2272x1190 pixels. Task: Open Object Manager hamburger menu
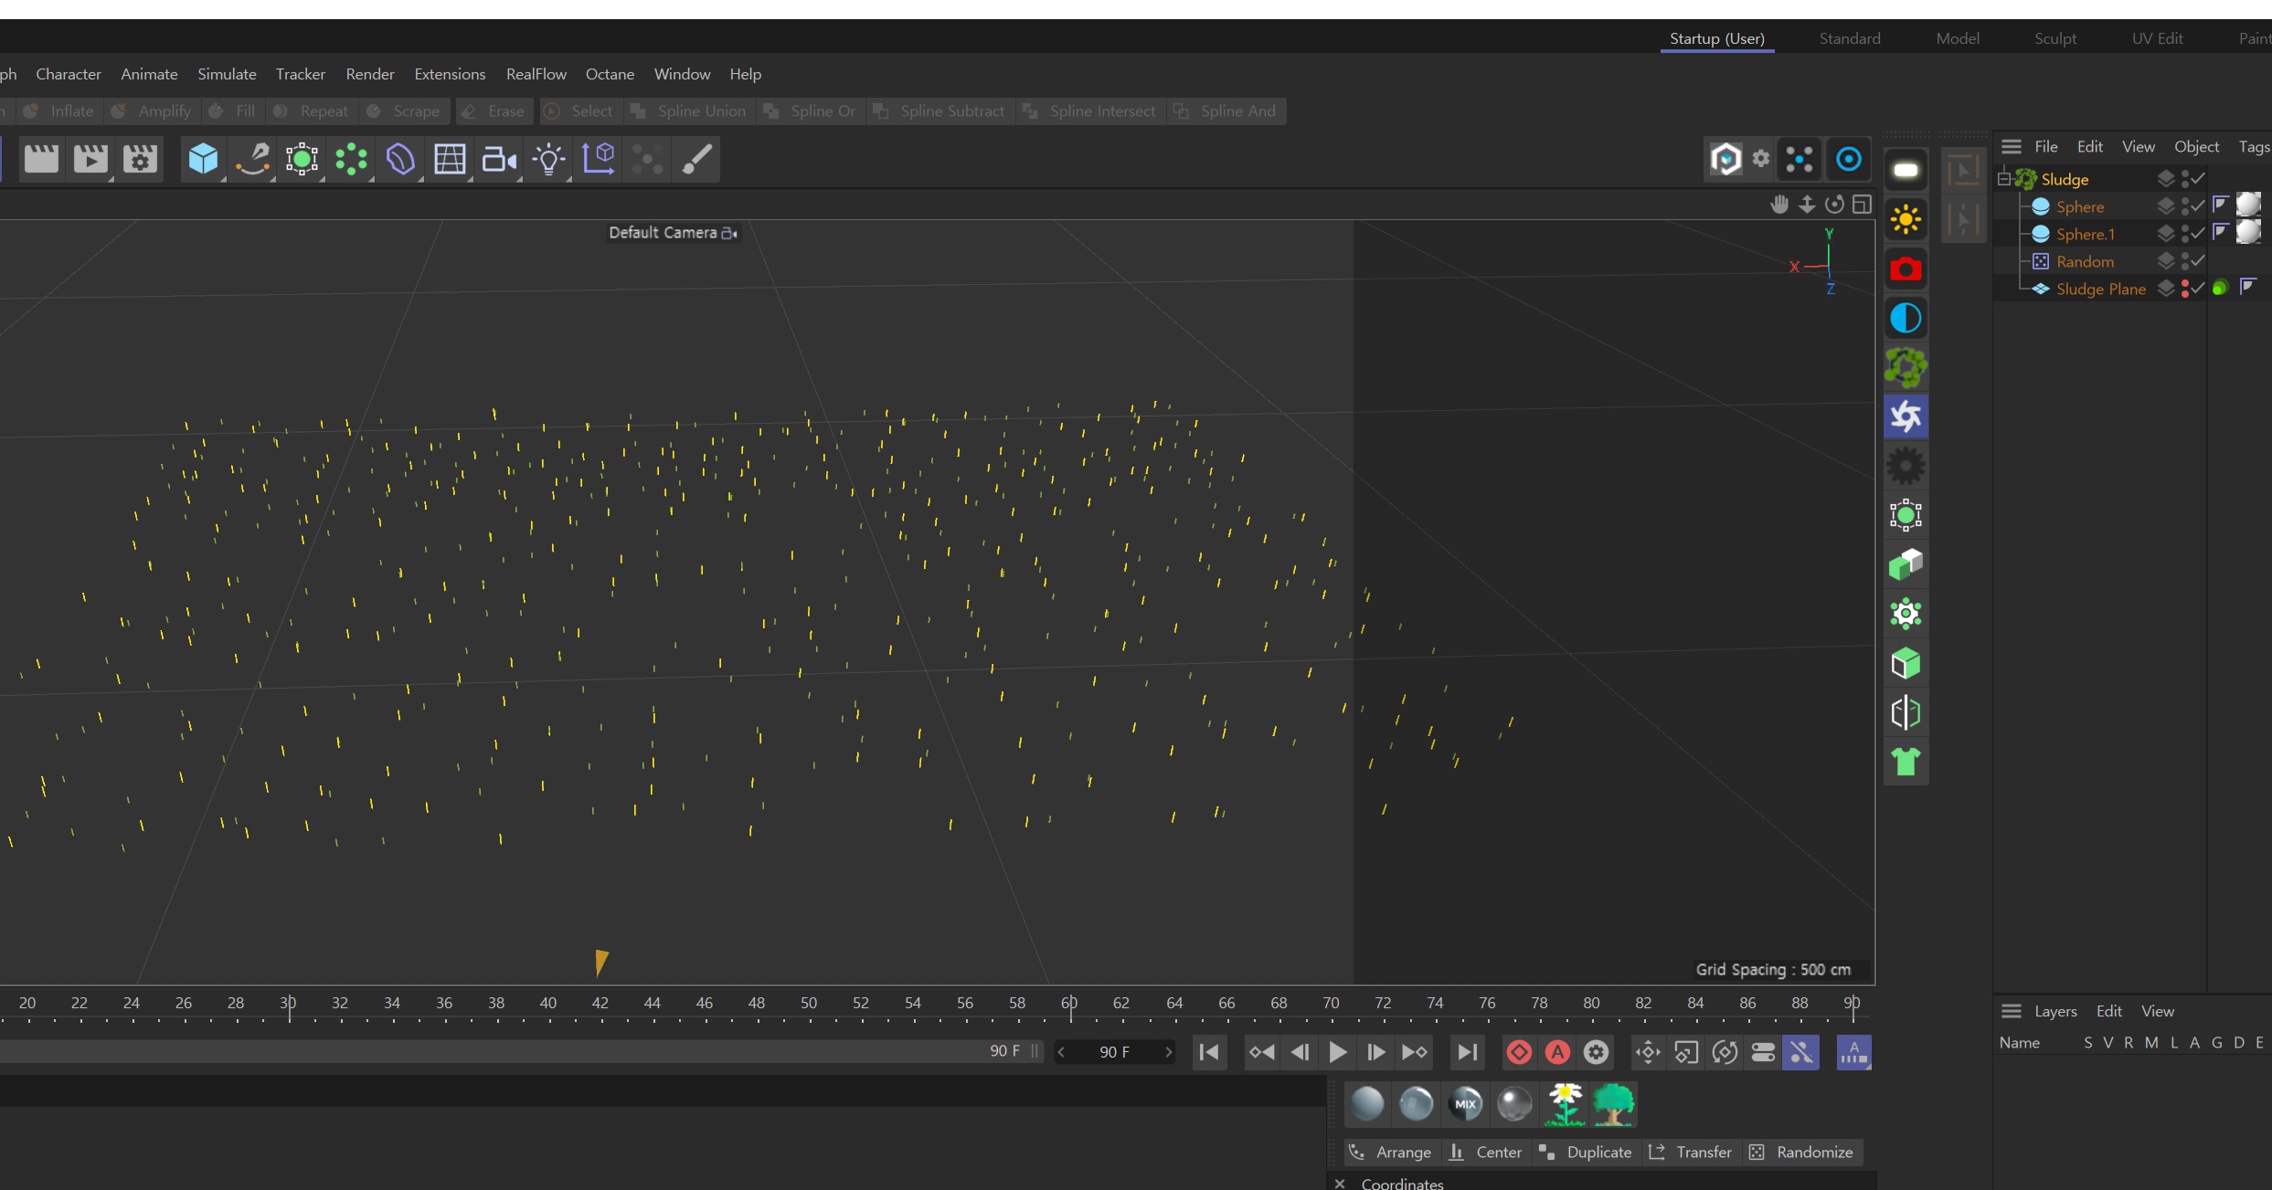[2011, 146]
